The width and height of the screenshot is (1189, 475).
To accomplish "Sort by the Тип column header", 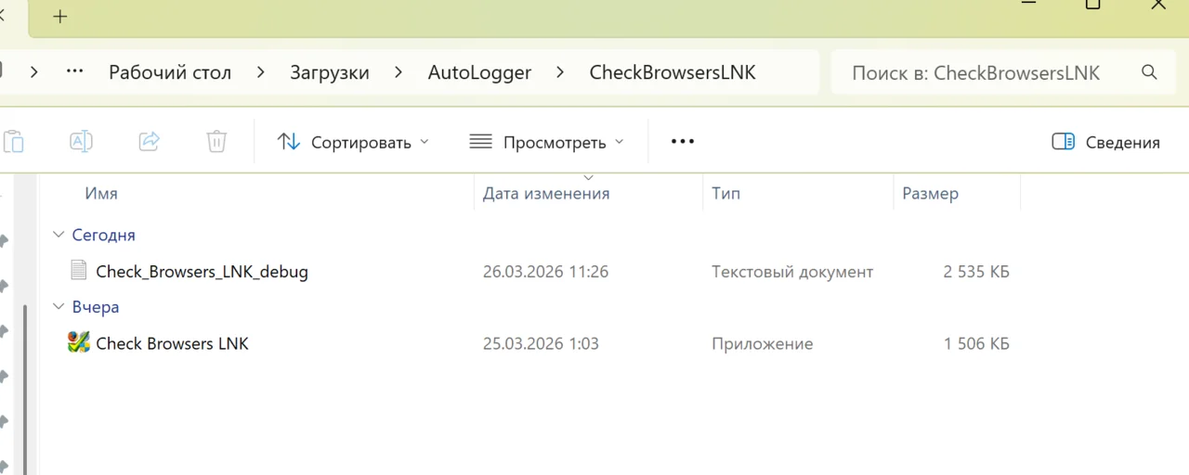I will point(726,193).
